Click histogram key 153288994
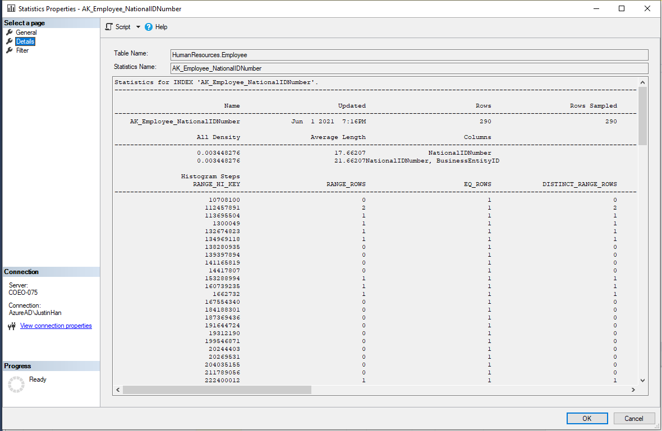Image resolution: width=662 pixels, height=431 pixels. [222, 279]
